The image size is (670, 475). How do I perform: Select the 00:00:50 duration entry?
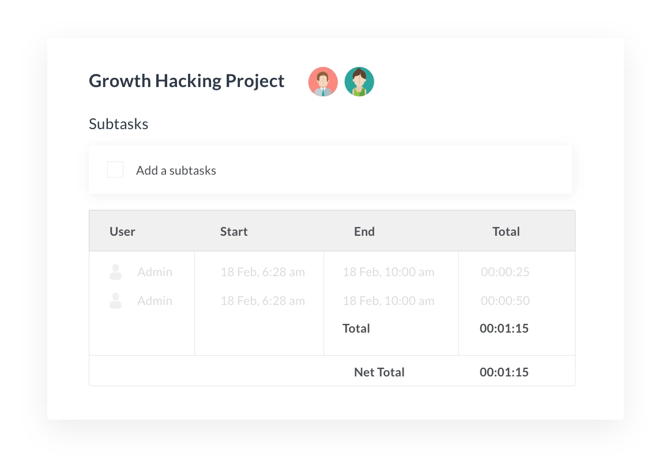tap(505, 301)
